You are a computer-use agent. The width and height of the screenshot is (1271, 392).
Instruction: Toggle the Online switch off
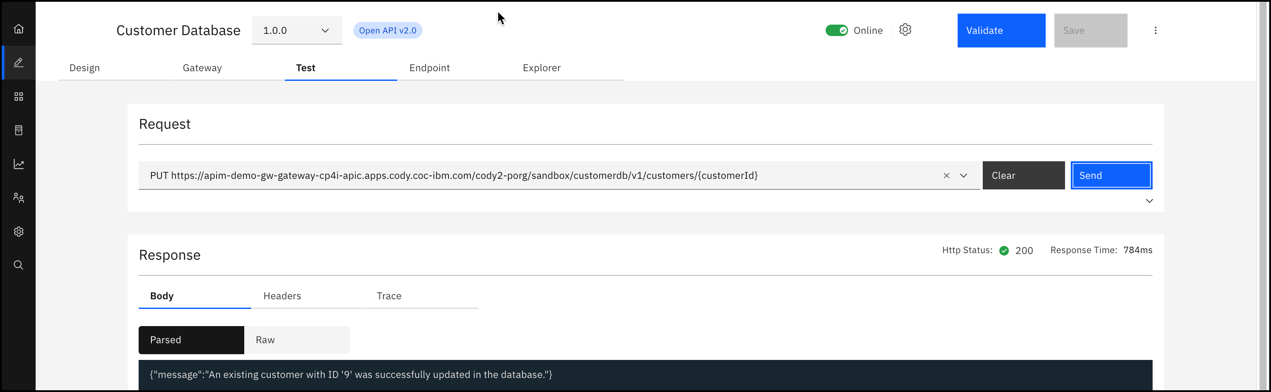(x=836, y=30)
